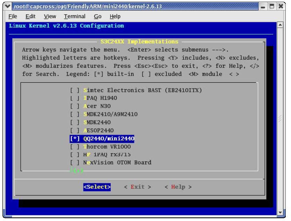Toggle SMDK2410/A9M2410 checkbox
Image resolution: width=291 pixels, height=221 pixels.
tap(75, 114)
